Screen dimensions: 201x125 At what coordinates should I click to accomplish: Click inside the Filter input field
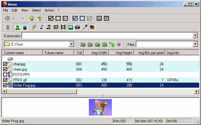point(165,44)
